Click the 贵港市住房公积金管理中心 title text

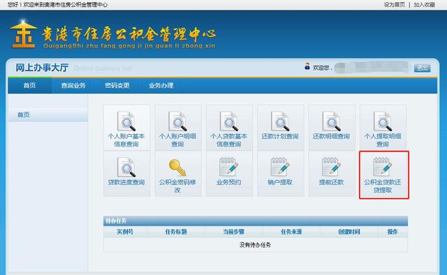tap(129, 34)
